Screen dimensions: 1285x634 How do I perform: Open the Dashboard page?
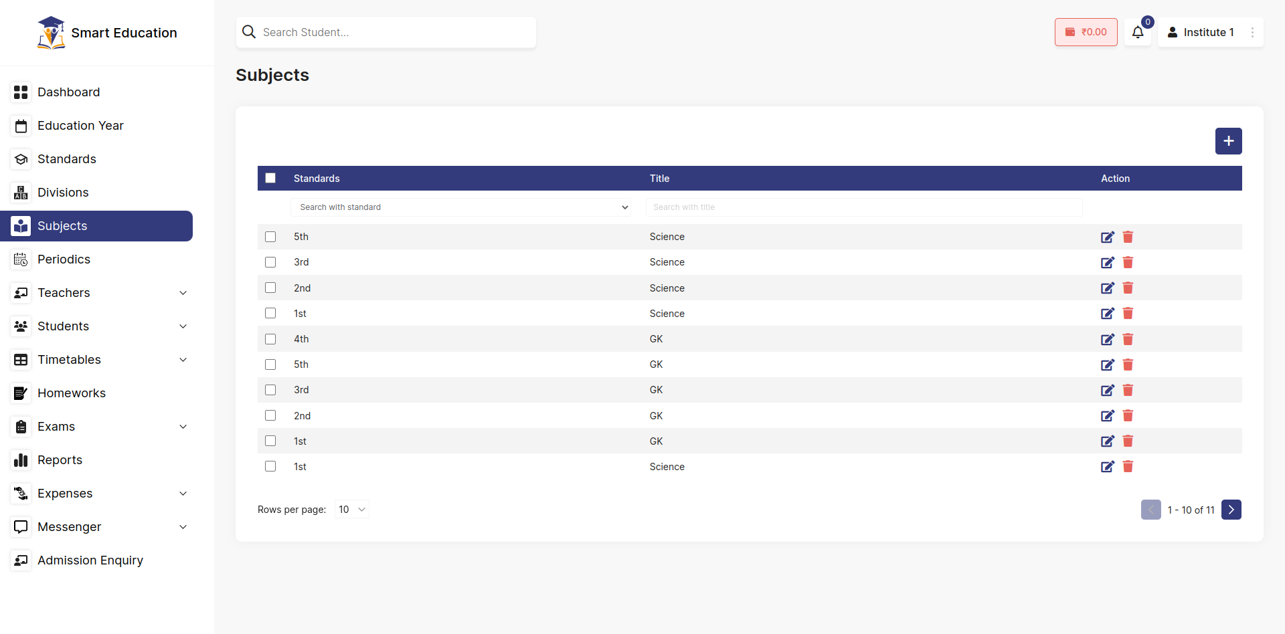[x=96, y=92]
